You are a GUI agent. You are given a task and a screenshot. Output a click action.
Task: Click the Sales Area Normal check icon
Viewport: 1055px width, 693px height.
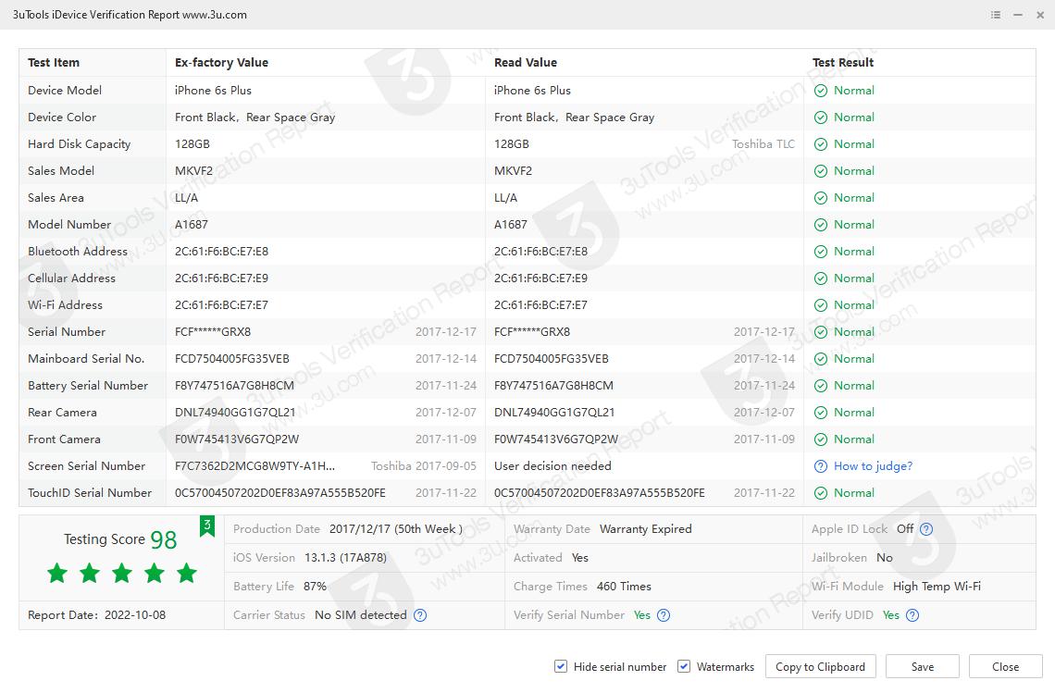tap(821, 199)
